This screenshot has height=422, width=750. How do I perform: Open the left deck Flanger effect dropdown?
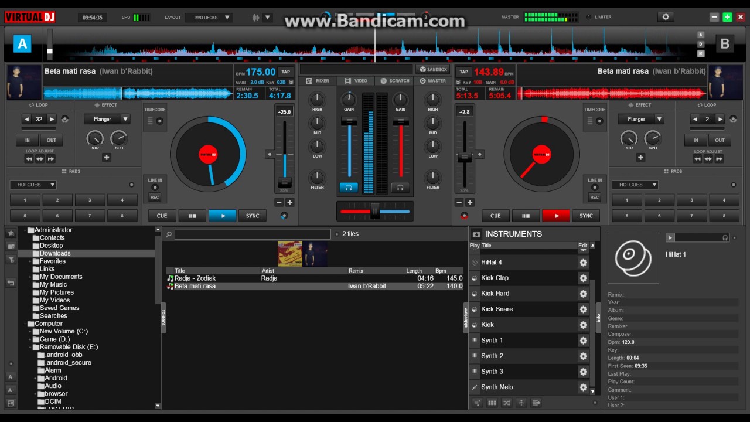107,119
